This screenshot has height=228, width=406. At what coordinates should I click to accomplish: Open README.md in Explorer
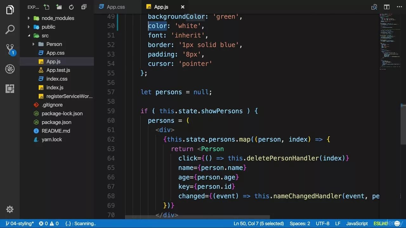(x=56, y=131)
